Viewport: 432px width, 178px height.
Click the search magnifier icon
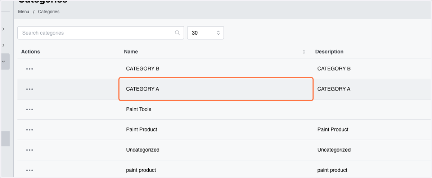[177, 33]
